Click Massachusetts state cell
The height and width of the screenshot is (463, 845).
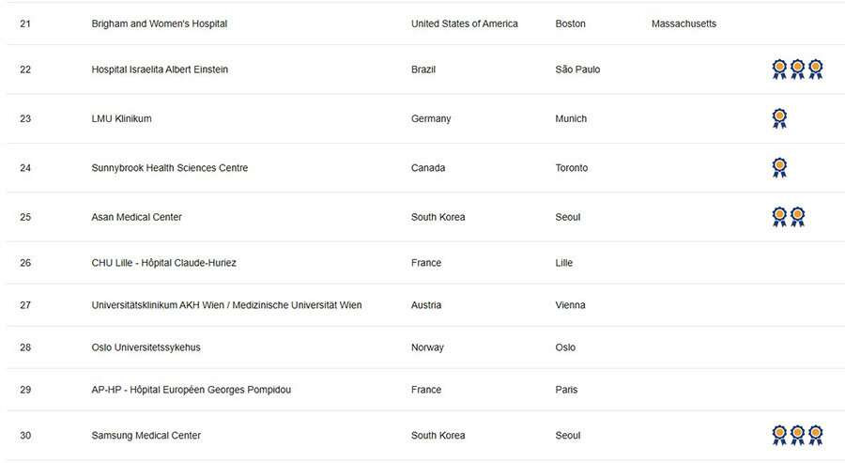point(684,23)
